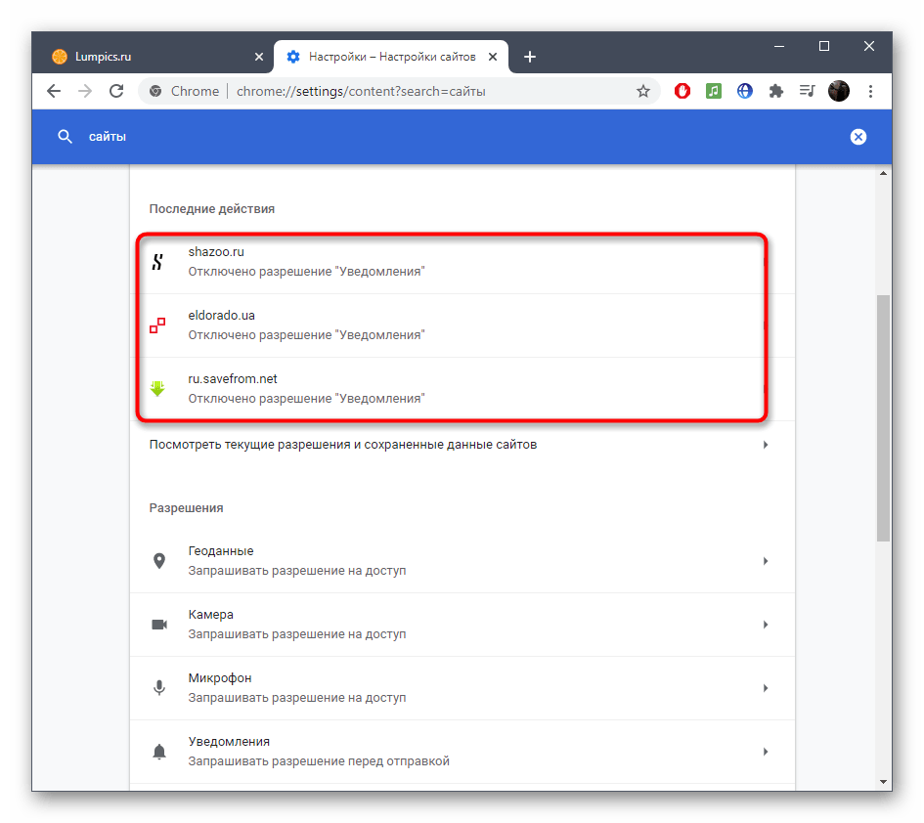Bookmark this page with the star icon
The image size is (924, 823).
pyautogui.click(x=643, y=91)
